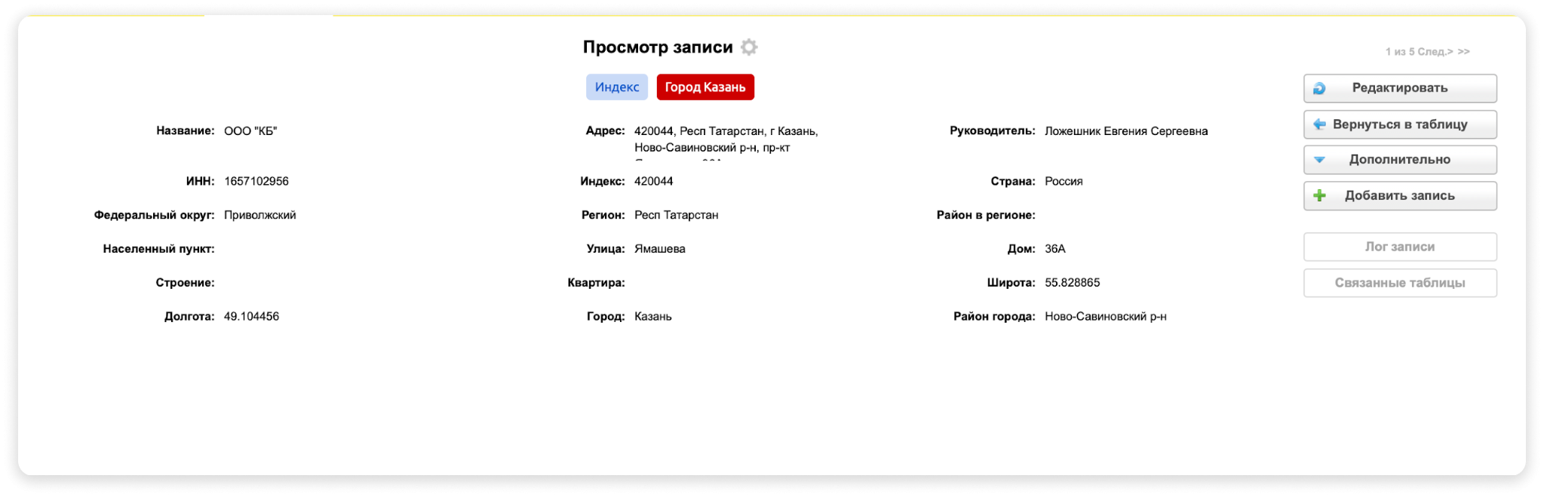Click the ИНН value 1657102956
The height and width of the screenshot is (497, 1544).
pyautogui.click(x=256, y=182)
